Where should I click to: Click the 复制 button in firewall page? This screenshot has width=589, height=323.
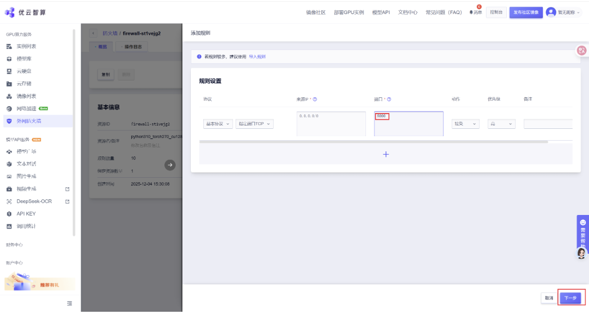(x=106, y=74)
